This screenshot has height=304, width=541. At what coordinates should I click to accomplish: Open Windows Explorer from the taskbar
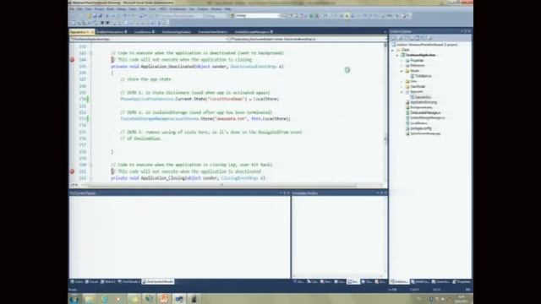point(89,299)
